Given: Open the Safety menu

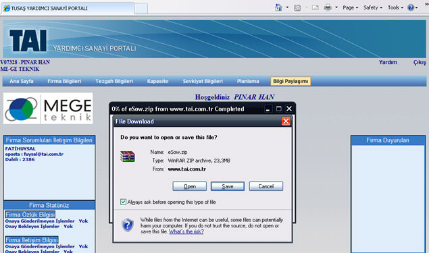Looking at the screenshot, I should [x=373, y=7].
